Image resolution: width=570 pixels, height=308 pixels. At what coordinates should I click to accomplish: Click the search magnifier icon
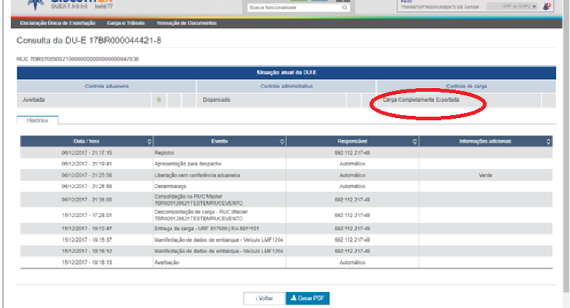[344, 7]
